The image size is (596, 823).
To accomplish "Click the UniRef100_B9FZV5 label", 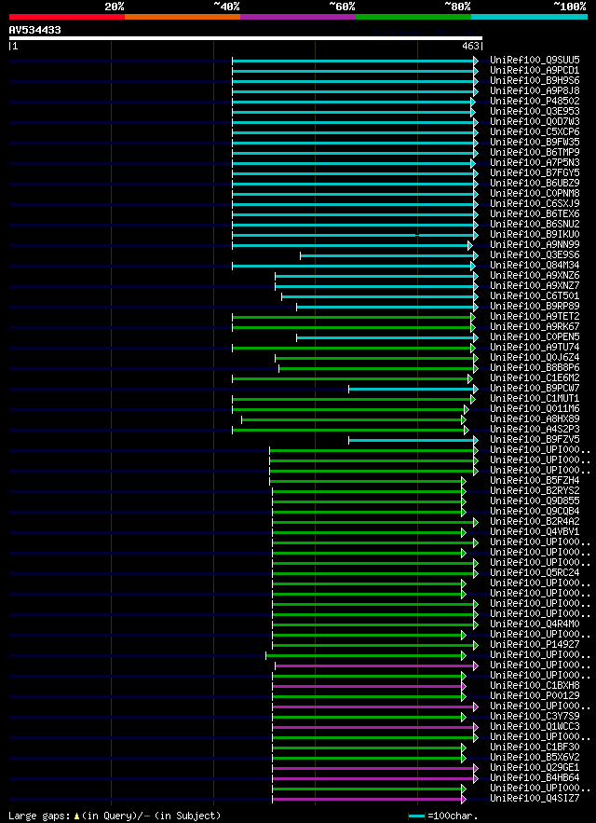I will 535,439.
